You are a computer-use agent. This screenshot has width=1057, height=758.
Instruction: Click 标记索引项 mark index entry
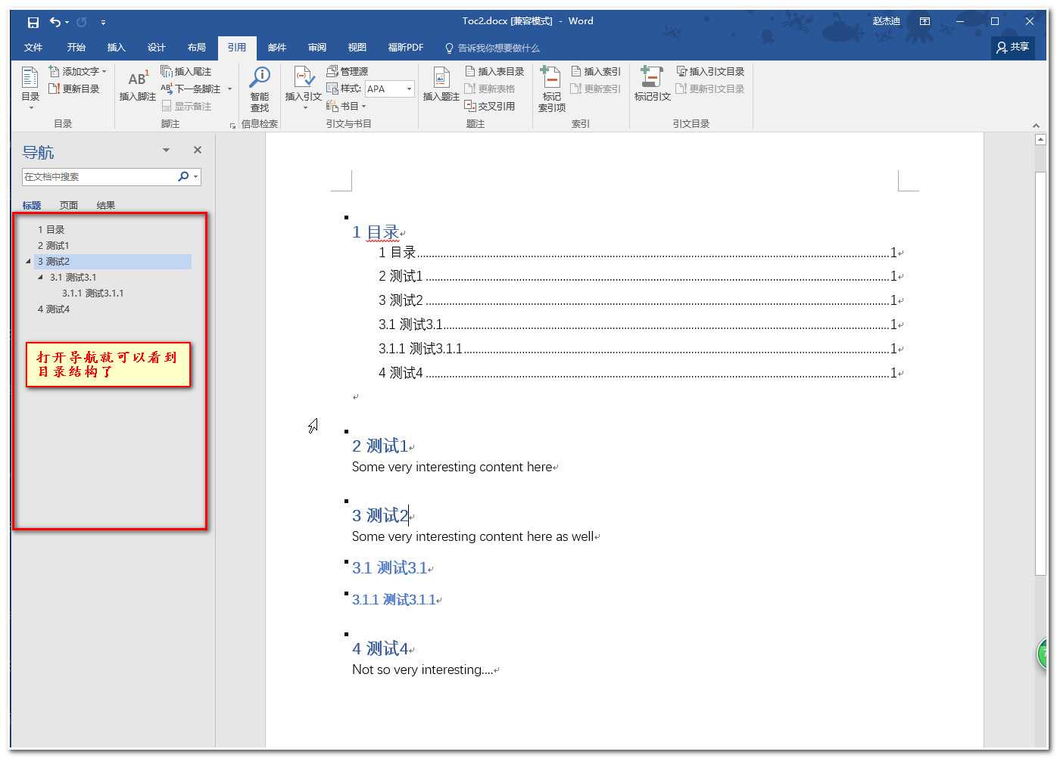pyautogui.click(x=552, y=89)
